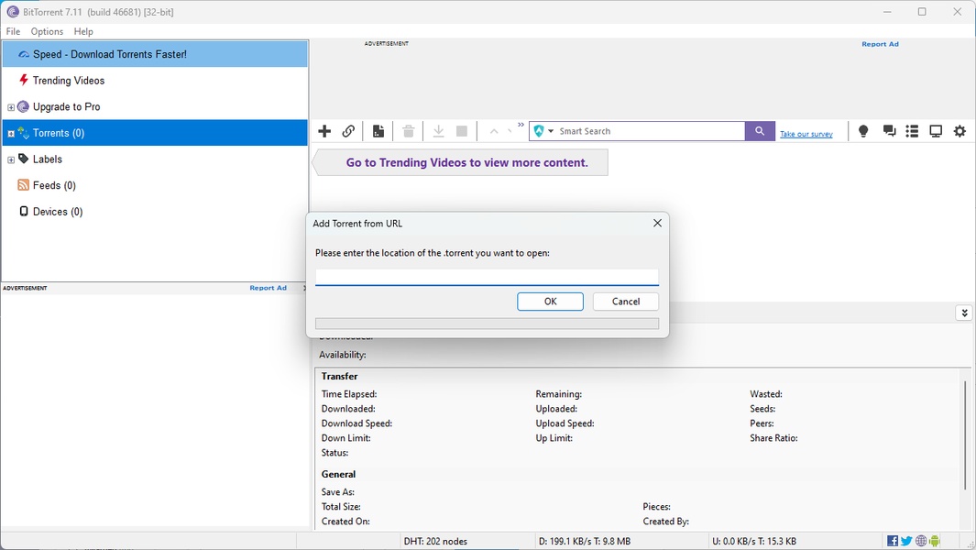Open BitTorrent preferences gear icon

point(959,131)
